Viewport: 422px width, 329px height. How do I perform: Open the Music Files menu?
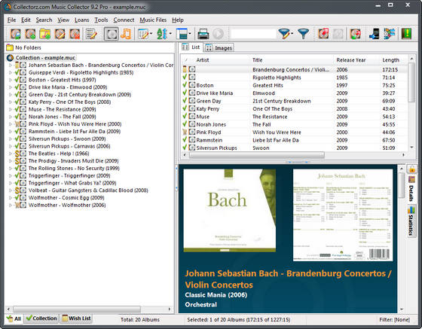pos(153,20)
